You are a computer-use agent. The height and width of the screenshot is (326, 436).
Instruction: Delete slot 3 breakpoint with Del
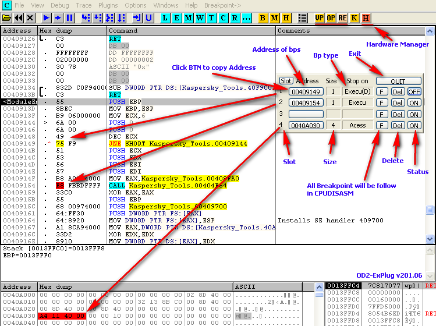pos(398,114)
